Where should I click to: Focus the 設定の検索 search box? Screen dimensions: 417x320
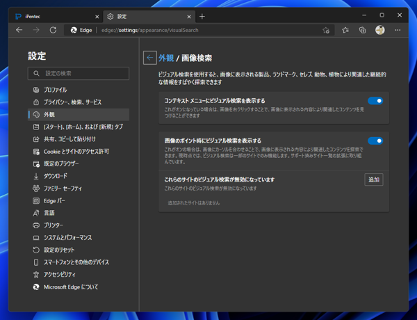(x=79, y=73)
